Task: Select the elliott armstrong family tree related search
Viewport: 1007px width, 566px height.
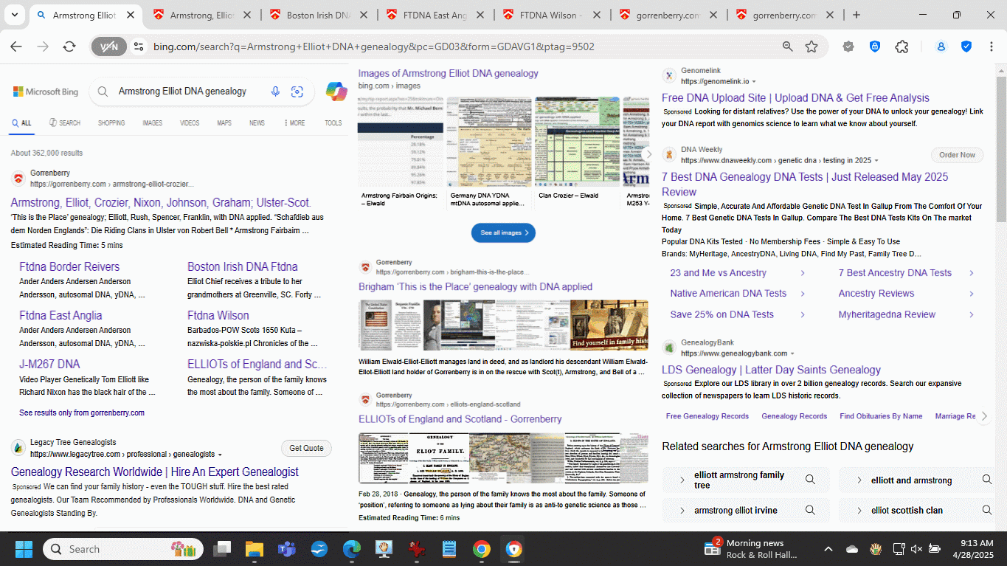Action: [746, 480]
